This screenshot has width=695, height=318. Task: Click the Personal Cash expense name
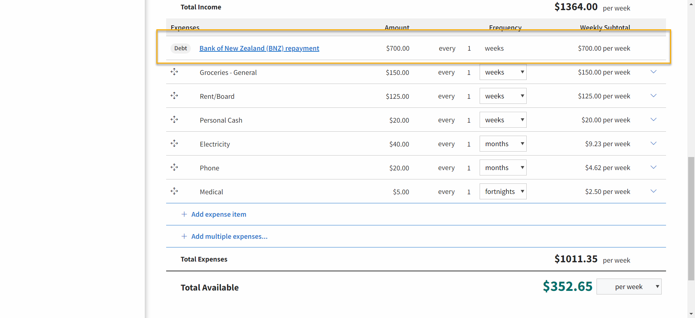221,120
